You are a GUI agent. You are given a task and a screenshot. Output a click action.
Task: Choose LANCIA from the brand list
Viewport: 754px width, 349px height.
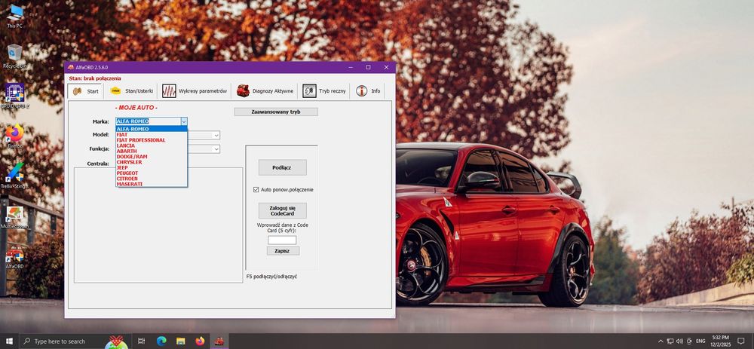click(x=152, y=145)
